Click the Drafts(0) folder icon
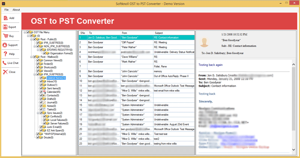 tap(45, 99)
